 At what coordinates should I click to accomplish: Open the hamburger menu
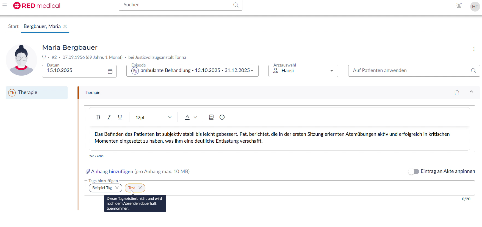[x=5, y=5]
